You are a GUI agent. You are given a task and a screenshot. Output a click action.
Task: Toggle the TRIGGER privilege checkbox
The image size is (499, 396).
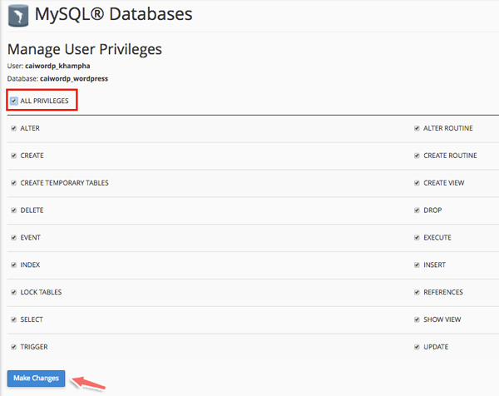[13, 347]
